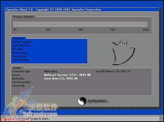Image resolution: width=164 pixels, height=122 pixels.
Task: Click the Local drive [1] destination text
Action: pos(61,79)
